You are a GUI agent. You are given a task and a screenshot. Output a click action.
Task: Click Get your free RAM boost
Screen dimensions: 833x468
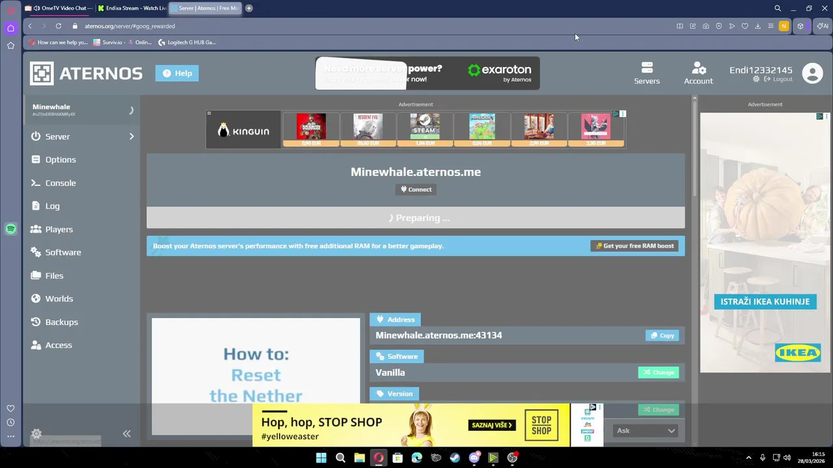(635, 246)
